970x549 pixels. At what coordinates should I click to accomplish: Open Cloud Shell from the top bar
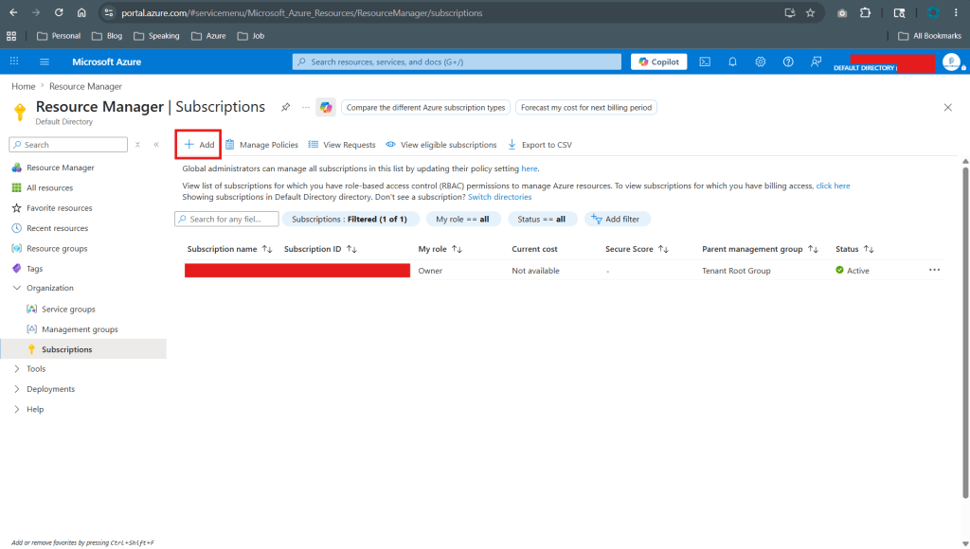[705, 62]
